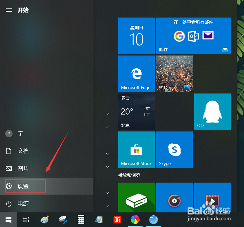Open the colorful pinwheel taskbar icon
Screen dimensions: 244x227
[x=135, y=220]
